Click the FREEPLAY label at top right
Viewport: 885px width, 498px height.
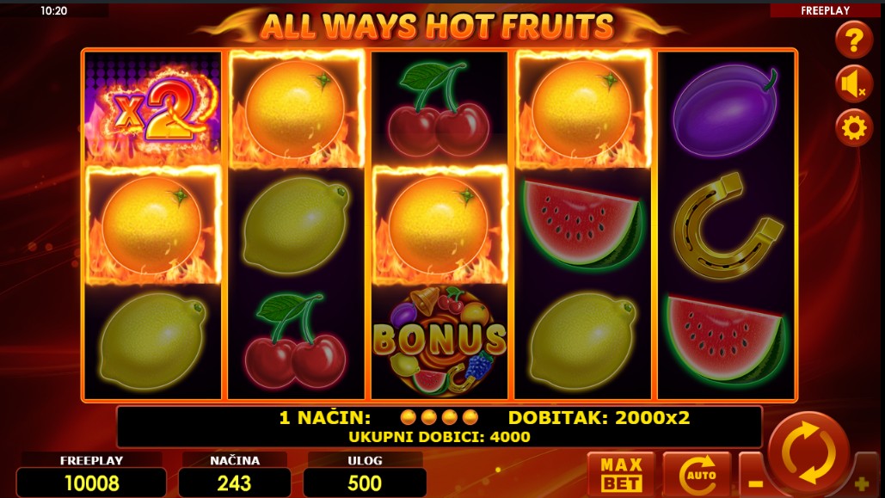pyautogui.click(x=825, y=10)
